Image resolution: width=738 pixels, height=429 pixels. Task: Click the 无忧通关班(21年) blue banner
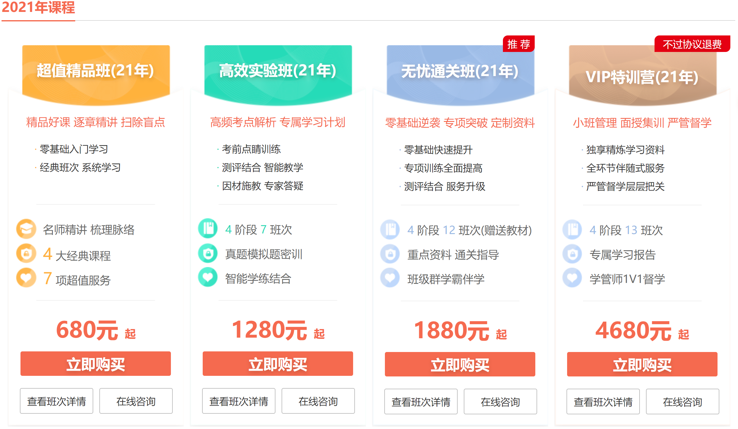coord(460,72)
